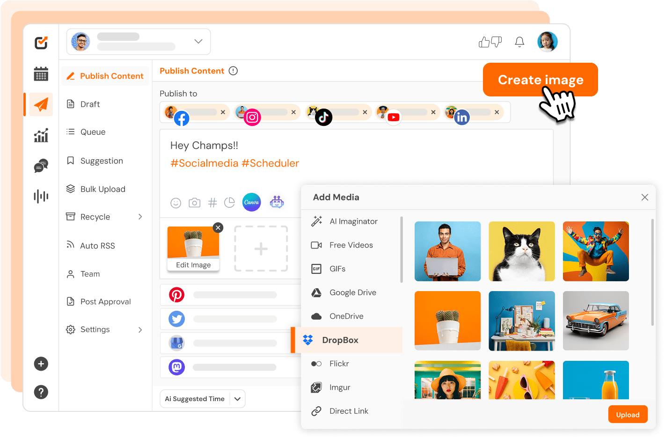Open the Draft section

click(x=90, y=104)
